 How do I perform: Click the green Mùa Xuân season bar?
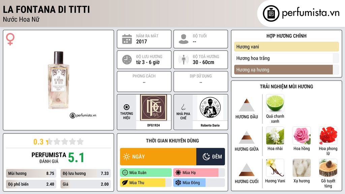coord(146,173)
